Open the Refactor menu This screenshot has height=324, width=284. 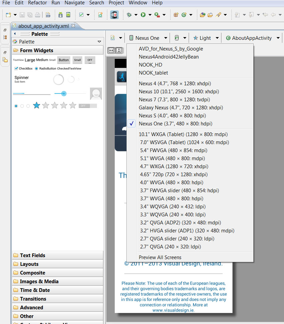click(x=37, y=3)
